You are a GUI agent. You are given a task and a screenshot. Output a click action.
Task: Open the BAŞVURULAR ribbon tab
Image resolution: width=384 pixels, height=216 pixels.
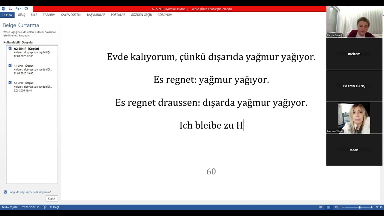click(x=96, y=15)
